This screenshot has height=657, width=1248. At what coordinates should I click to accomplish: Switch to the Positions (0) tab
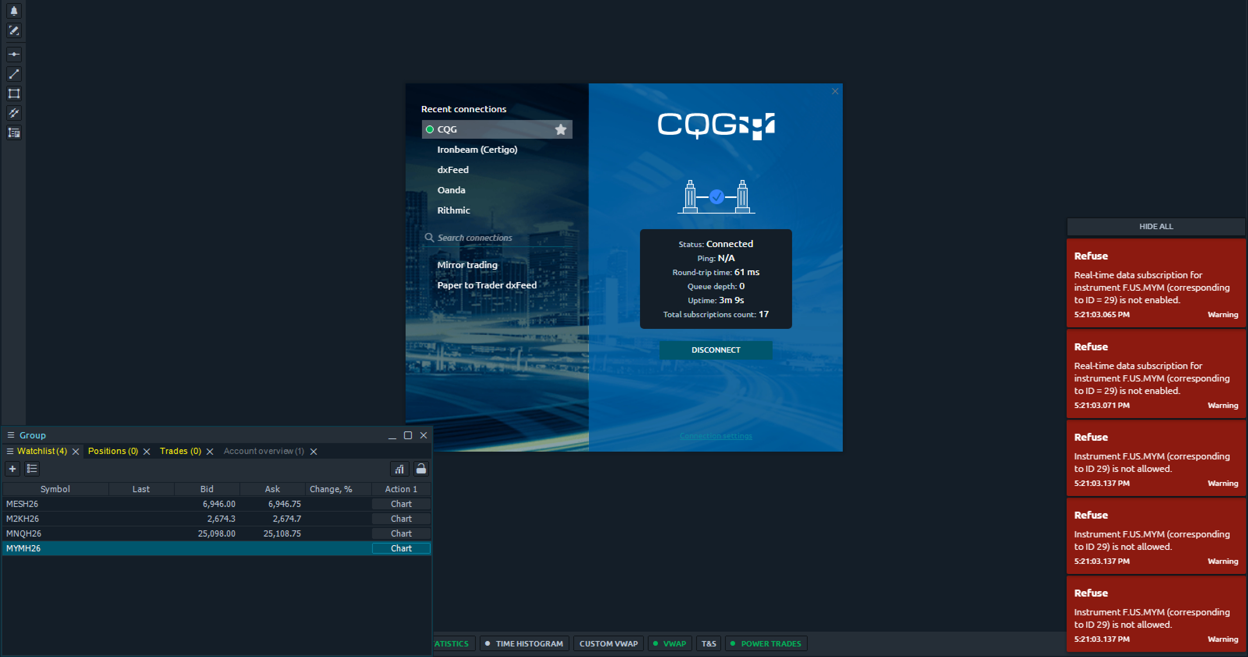pos(113,451)
